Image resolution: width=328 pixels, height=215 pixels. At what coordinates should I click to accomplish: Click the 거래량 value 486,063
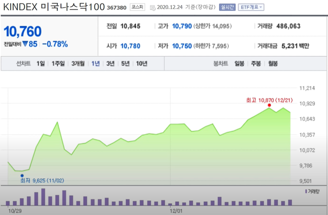[x=288, y=26]
